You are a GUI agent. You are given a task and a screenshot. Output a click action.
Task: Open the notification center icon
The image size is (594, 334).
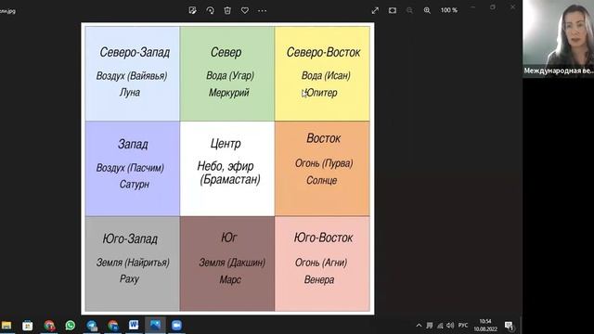(509, 326)
